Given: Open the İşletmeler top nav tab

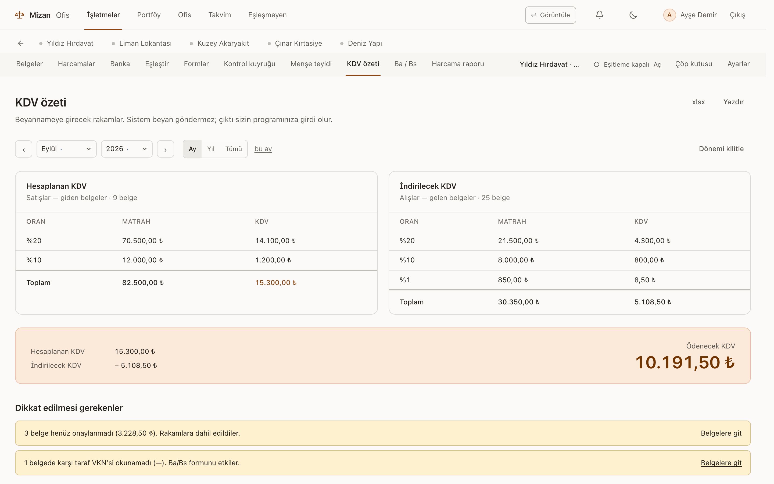Looking at the screenshot, I should [x=103, y=15].
